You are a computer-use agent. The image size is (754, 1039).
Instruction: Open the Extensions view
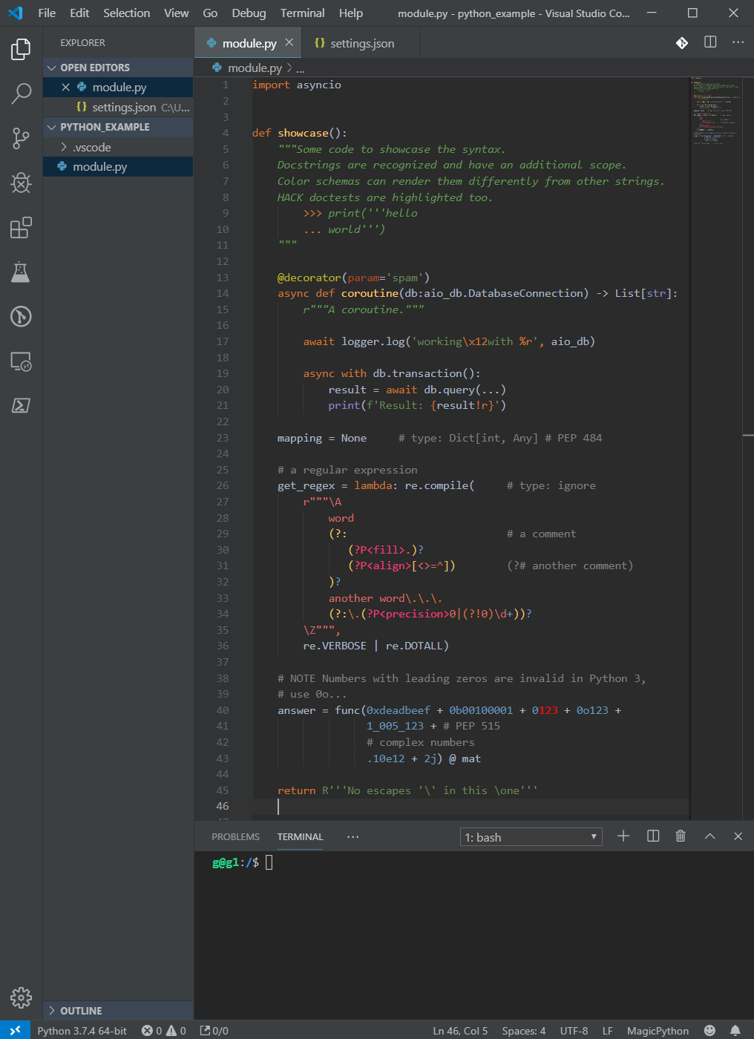21,228
